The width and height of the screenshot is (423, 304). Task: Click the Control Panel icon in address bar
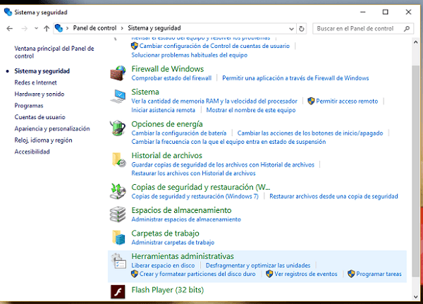pyautogui.click(x=59, y=28)
